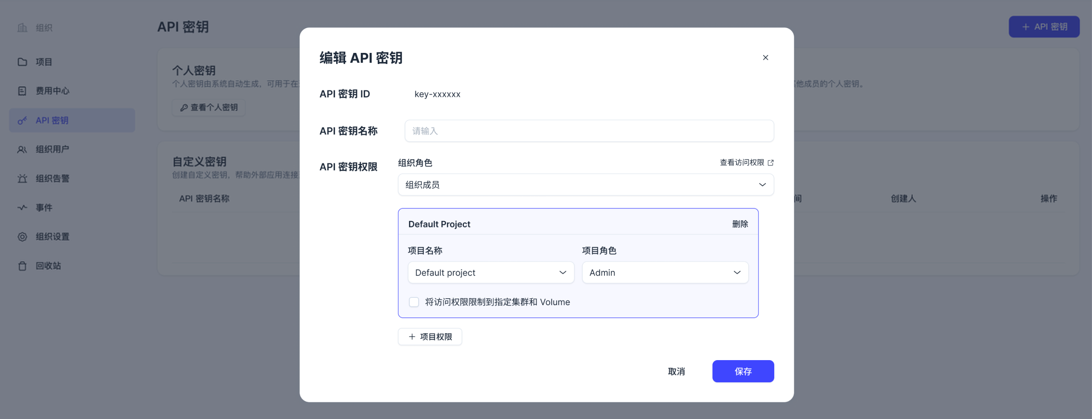Click the gear icon beside 组织设置
Viewport: 1092px width, 419px height.
coord(22,236)
